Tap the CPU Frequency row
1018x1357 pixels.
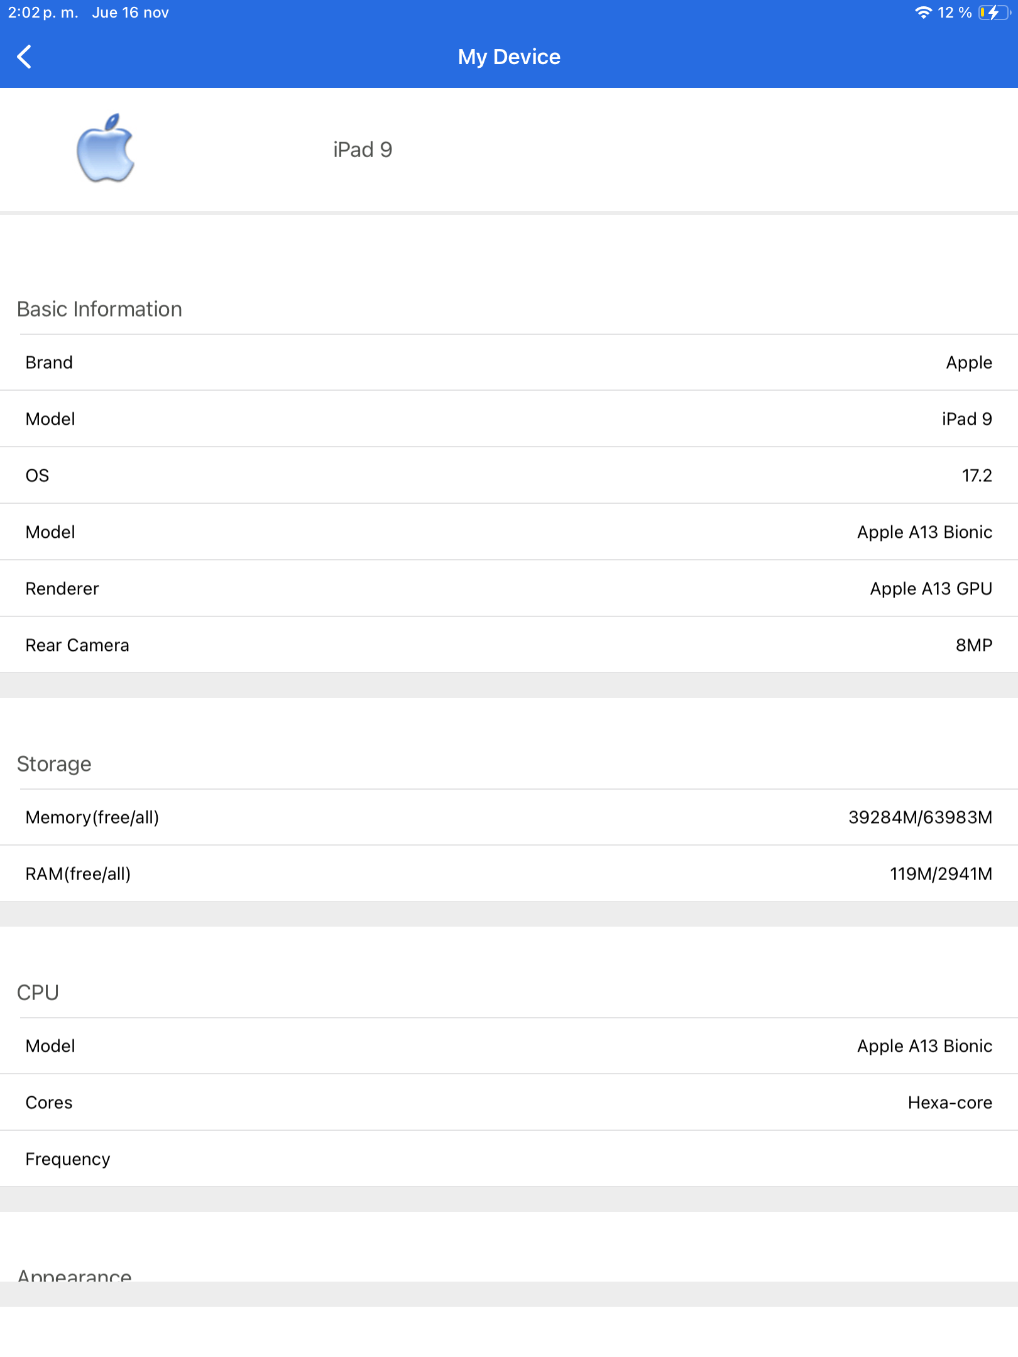click(x=509, y=1159)
